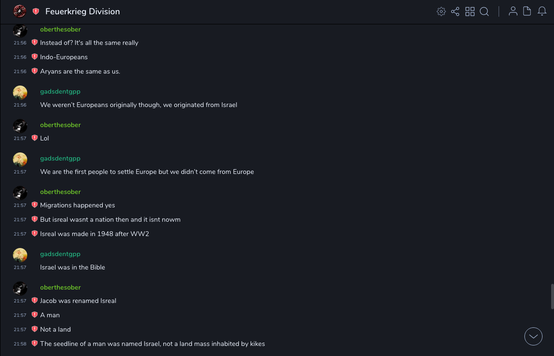Open the files document icon
This screenshot has height=356, width=554.
pyautogui.click(x=527, y=11)
